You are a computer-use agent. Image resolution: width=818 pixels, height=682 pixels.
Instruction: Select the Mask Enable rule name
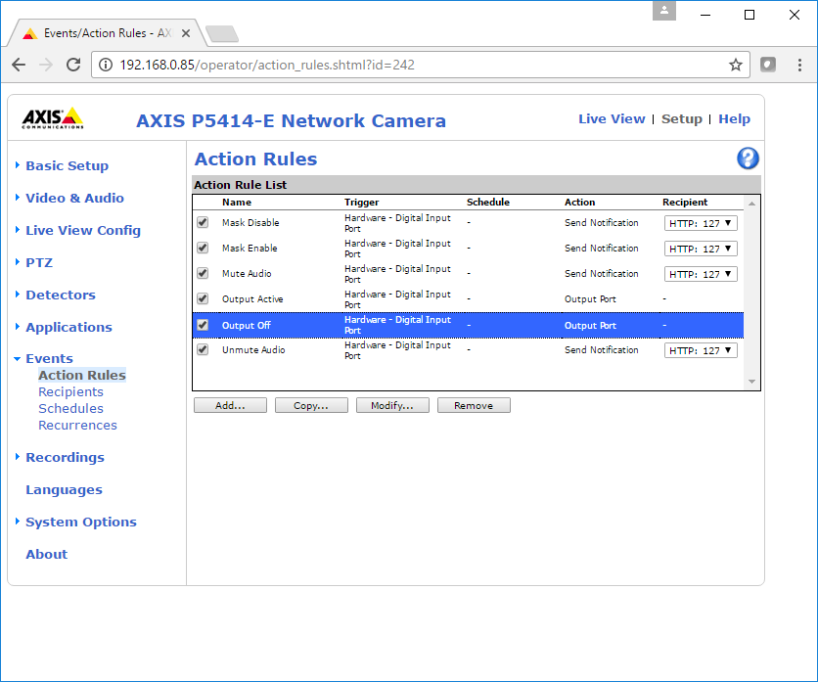[250, 249]
